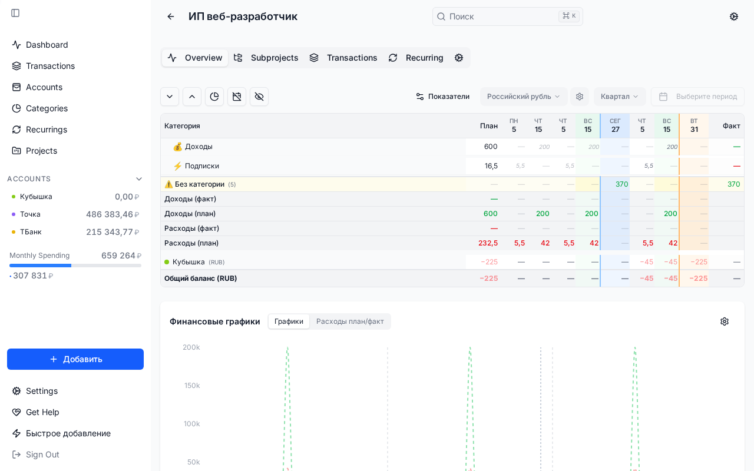Open the pie chart view icon
This screenshot has height=471, width=754.
click(x=214, y=97)
